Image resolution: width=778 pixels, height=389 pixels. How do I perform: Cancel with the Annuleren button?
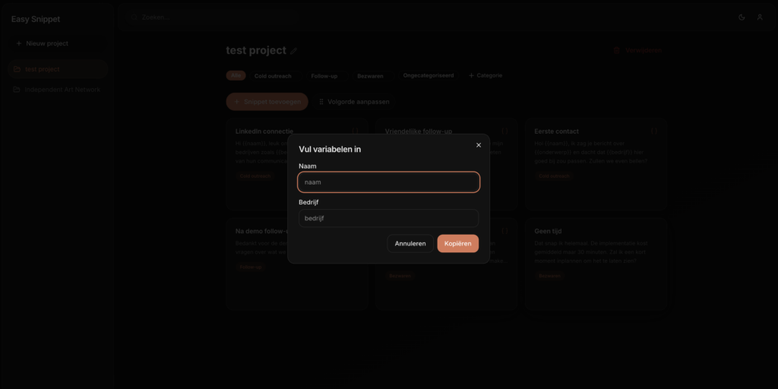coord(410,244)
